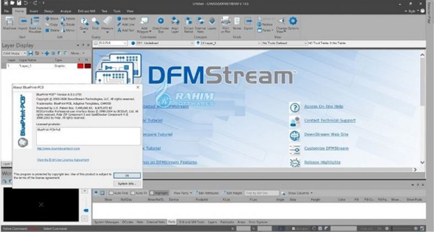This screenshot has height=232, width=434.
Task: Click the Print or Plot icon
Action: coord(226,25)
